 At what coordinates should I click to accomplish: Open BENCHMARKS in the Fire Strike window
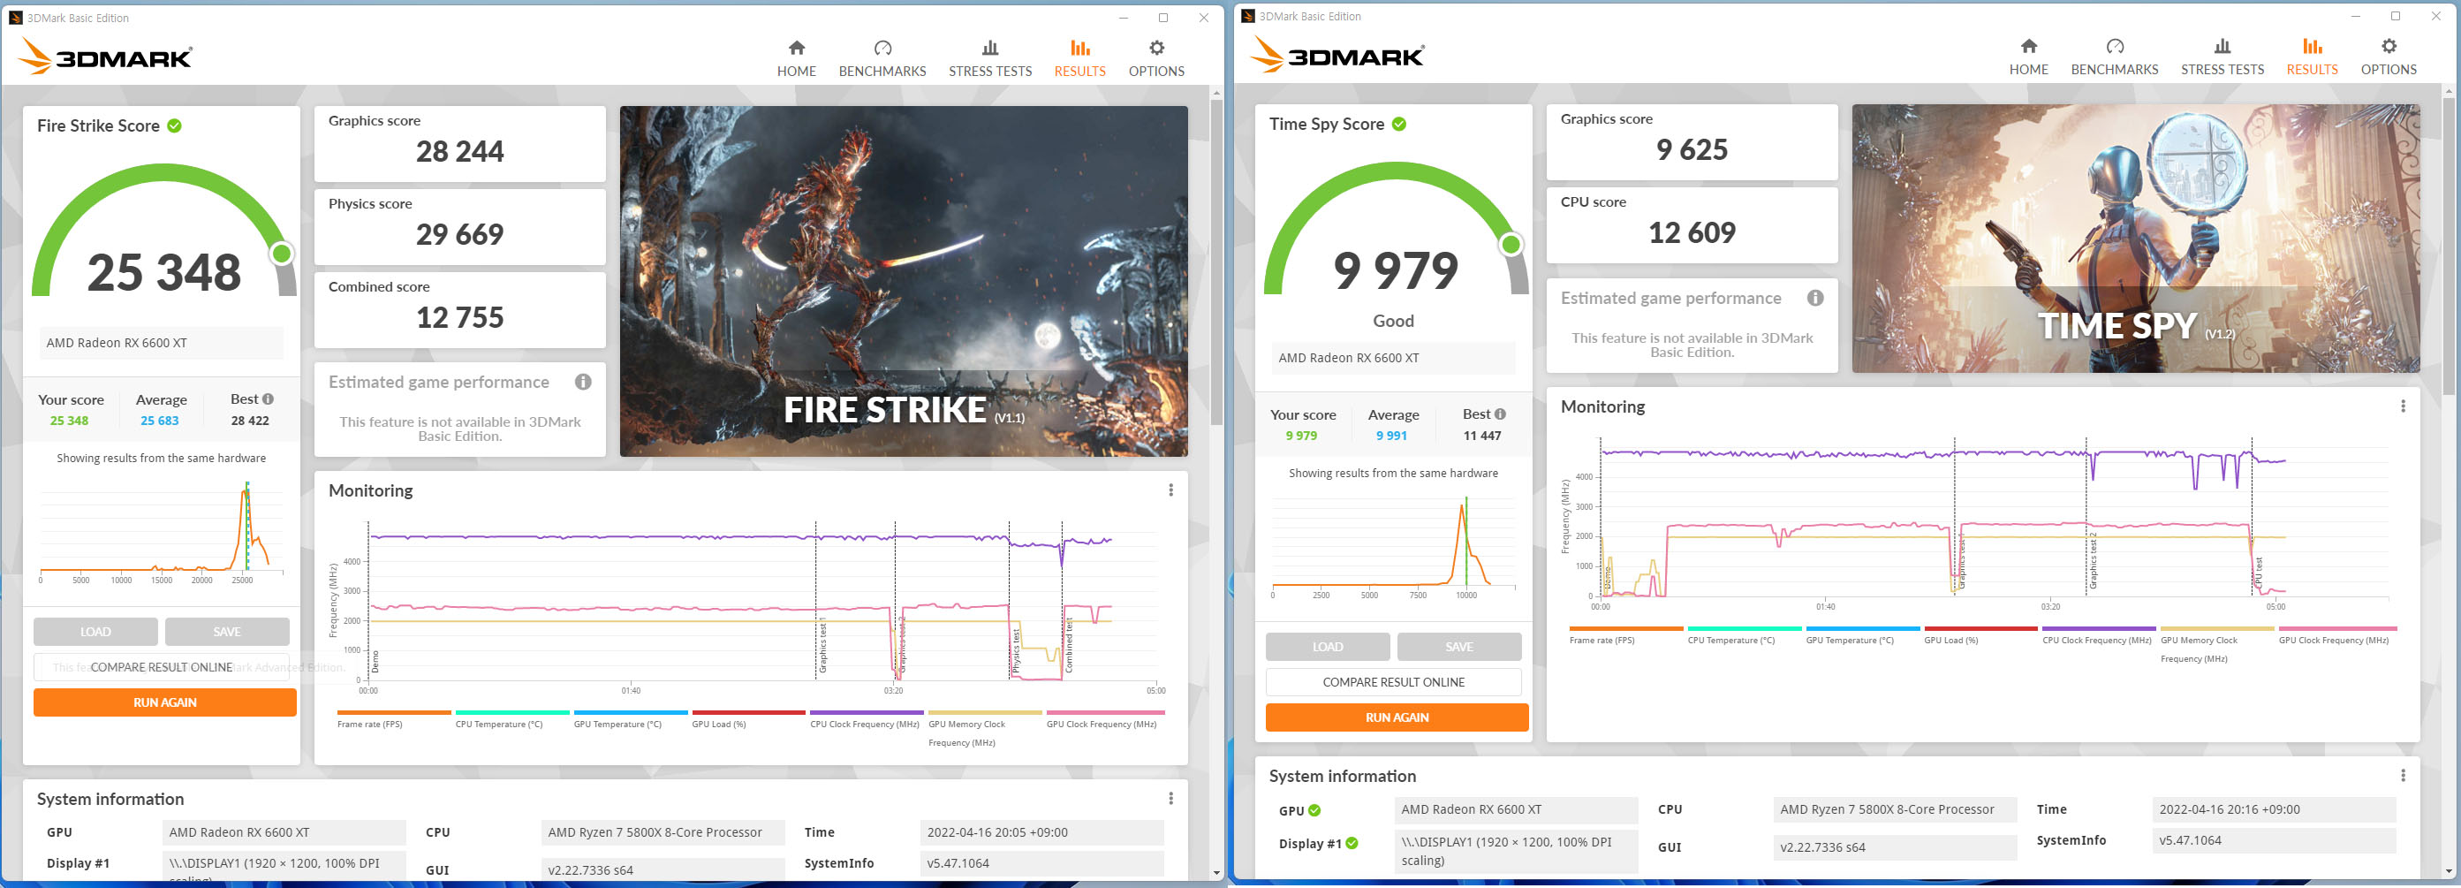tap(882, 58)
